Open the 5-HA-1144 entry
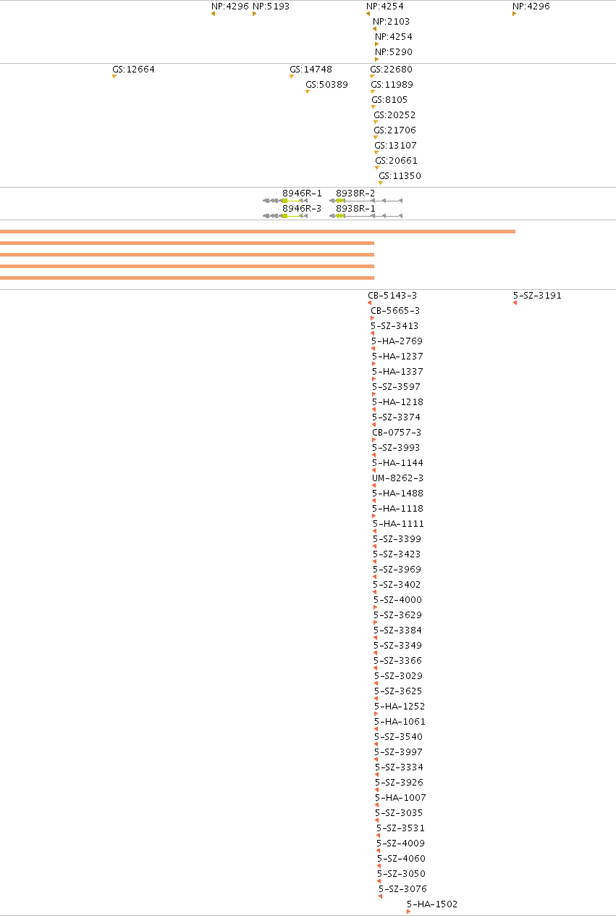This screenshot has width=616, height=916. [x=397, y=464]
